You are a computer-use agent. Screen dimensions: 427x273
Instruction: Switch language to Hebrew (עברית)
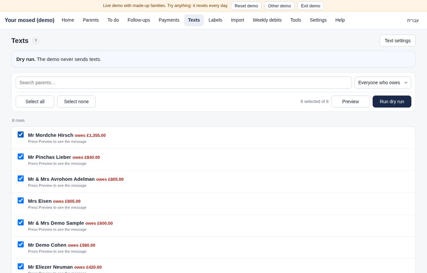tap(413, 21)
